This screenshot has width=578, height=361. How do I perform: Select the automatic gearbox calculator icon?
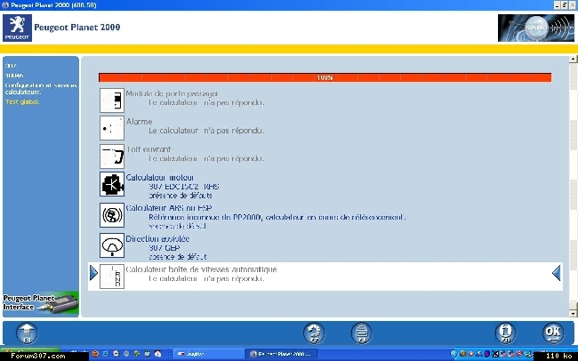[x=112, y=277]
